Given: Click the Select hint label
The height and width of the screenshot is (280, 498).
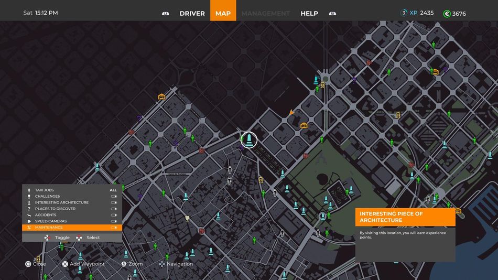Looking at the screenshot, I should point(93,238).
